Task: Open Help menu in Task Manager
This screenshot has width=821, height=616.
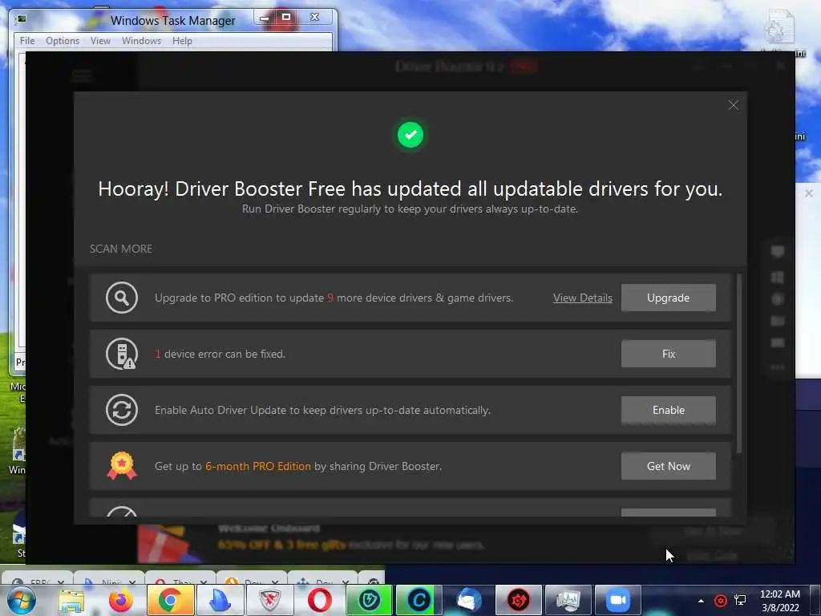Action: pyautogui.click(x=182, y=41)
